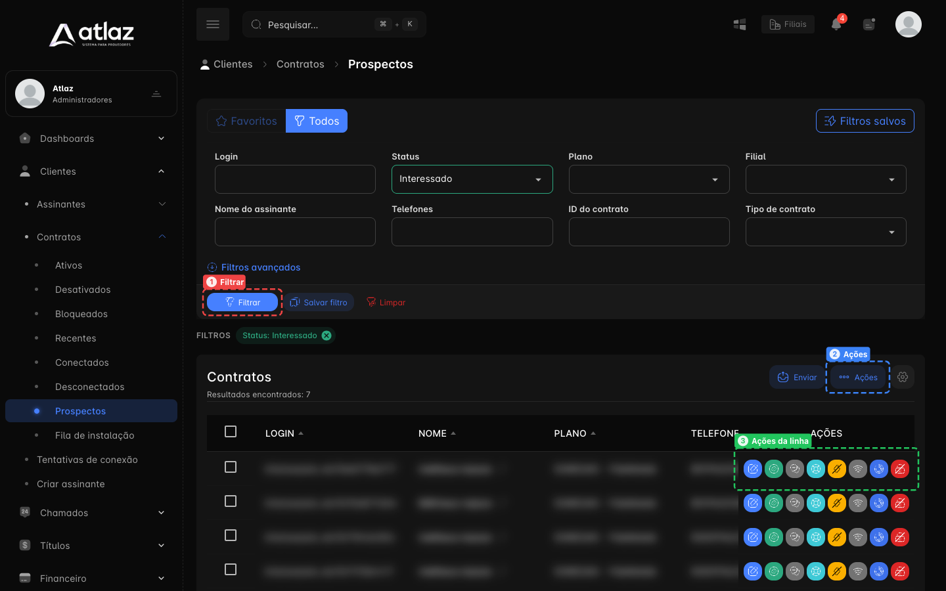The width and height of the screenshot is (946, 591).
Task: Expand the Chamados sidebar section
Action: pyautogui.click(x=91, y=513)
